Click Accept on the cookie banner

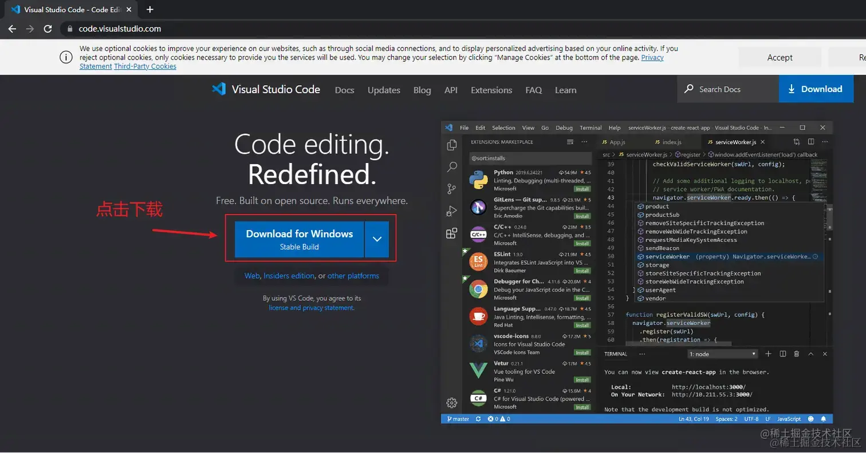coord(780,57)
